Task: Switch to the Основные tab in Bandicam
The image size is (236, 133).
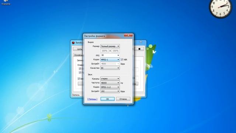Action: [x=78, y=55]
